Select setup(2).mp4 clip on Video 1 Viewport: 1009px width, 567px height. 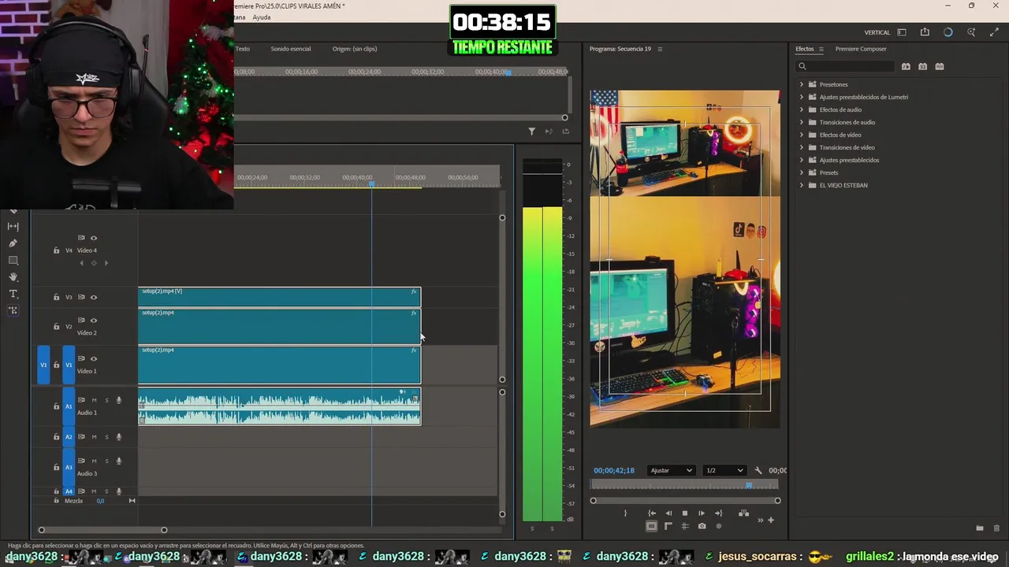pyautogui.click(x=279, y=365)
